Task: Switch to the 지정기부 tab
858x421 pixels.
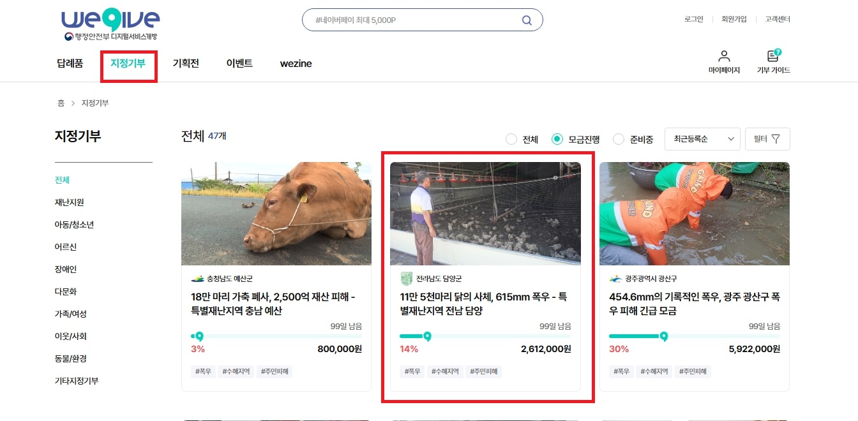Action: tap(128, 63)
